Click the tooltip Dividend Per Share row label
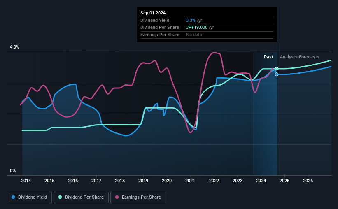The image size is (338, 209). pyautogui.click(x=160, y=28)
